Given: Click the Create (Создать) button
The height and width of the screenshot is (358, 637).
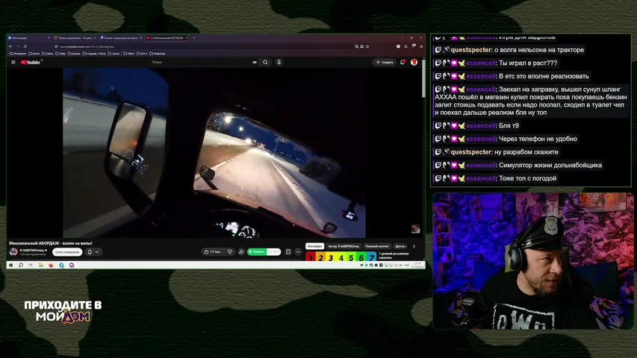Looking at the screenshot, I should [x=385, y=62].
